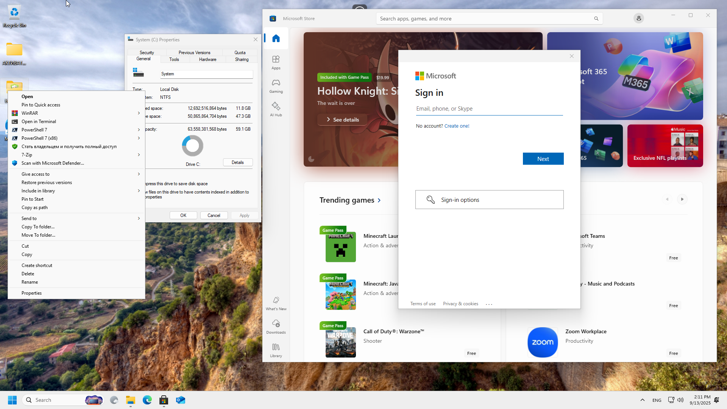The height and width of the screenshot is (409, 727).
Task: Click the Privacy & cookies link
Action: [460, 304]
